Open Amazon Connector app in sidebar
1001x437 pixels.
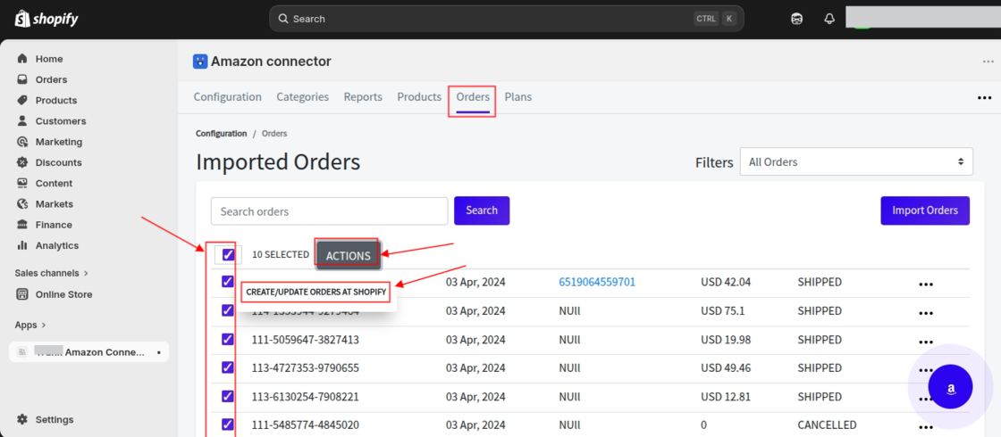point(88,352)
